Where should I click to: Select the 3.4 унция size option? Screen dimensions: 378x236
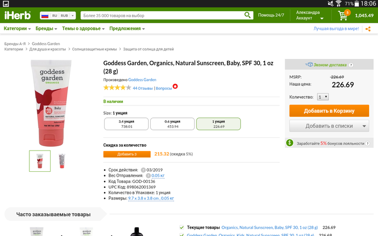point(126,124)
